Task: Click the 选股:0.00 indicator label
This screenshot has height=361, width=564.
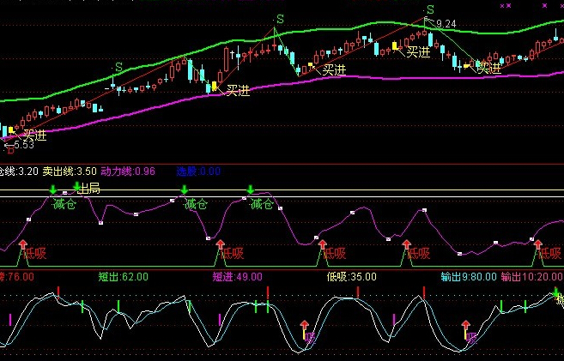Action: [197, 171]
